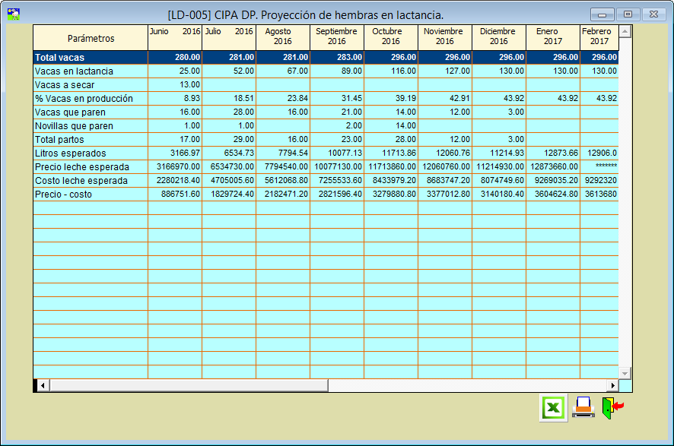This screenshot has height=446, width=674.
Task: Click the application icon in title bar
Action: 13,14
